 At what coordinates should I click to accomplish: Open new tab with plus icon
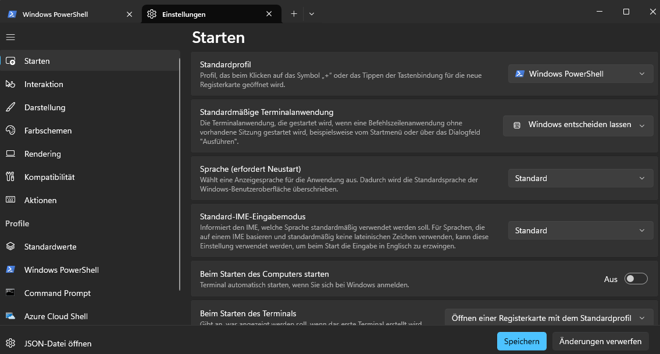294,14
